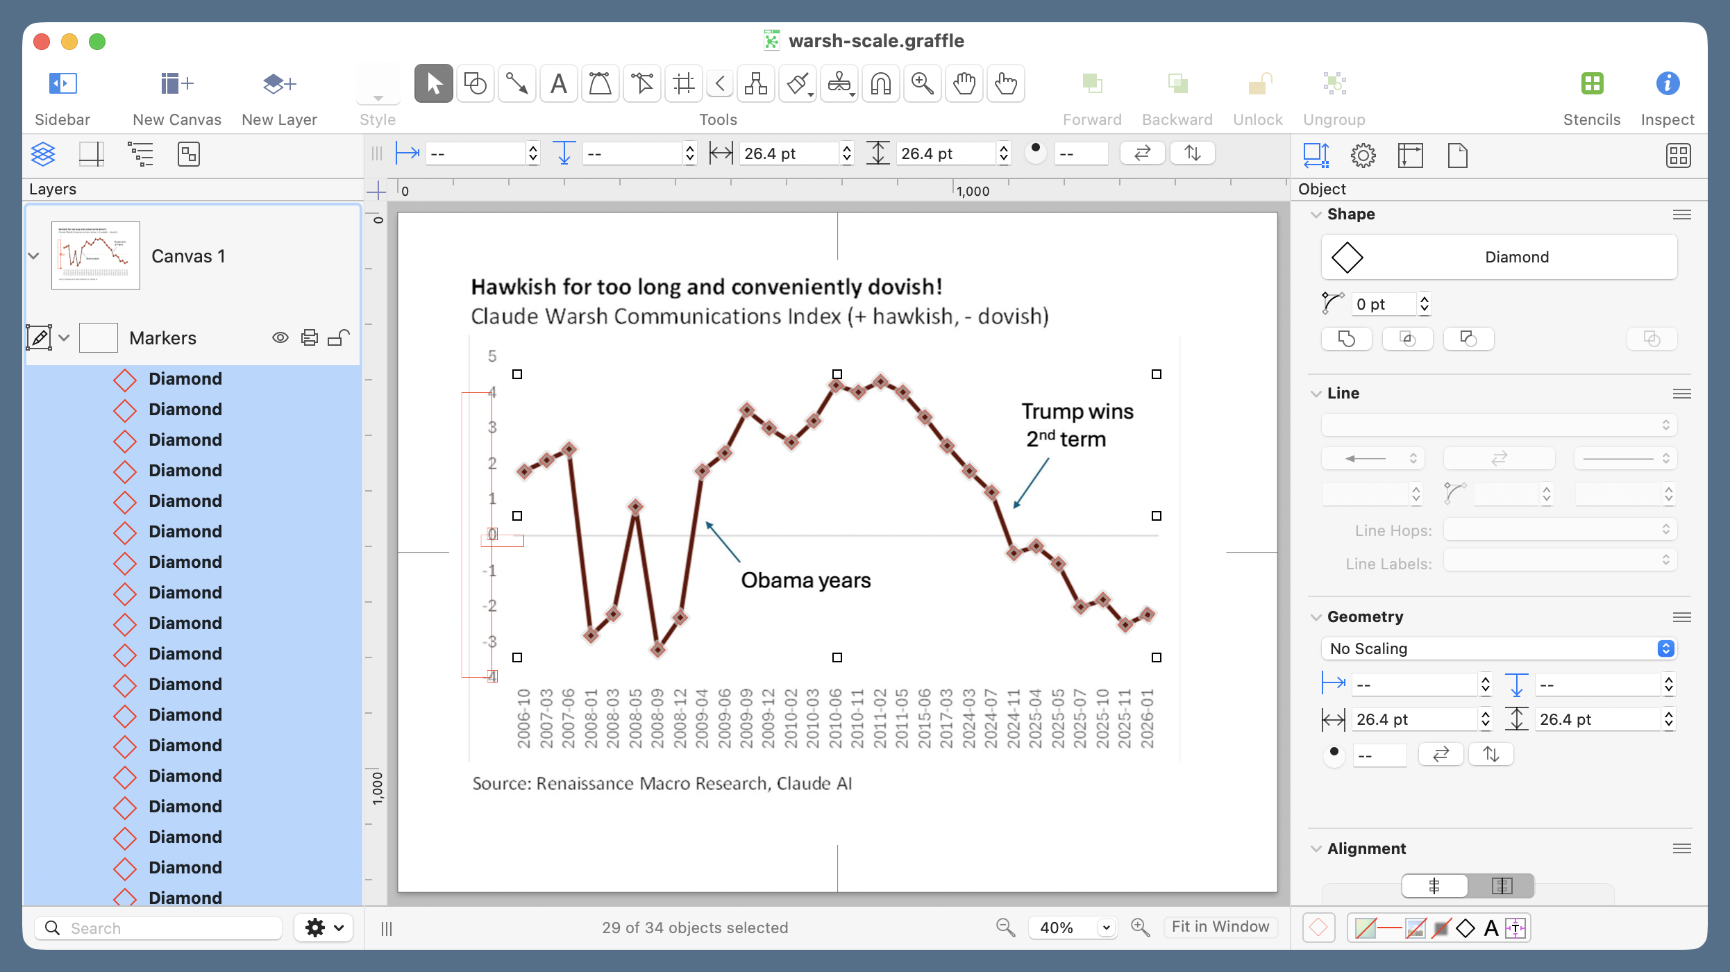Select the Text tool
This screenshot has height=972, width=1730.
(x=558, y=83)
